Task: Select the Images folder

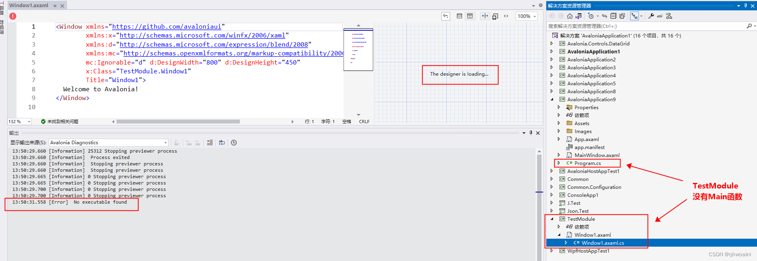Action: pyautogui.click(x=583, y=131)
